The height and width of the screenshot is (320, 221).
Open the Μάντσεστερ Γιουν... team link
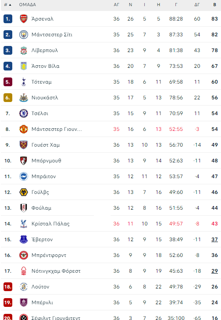tap(57, 129)
